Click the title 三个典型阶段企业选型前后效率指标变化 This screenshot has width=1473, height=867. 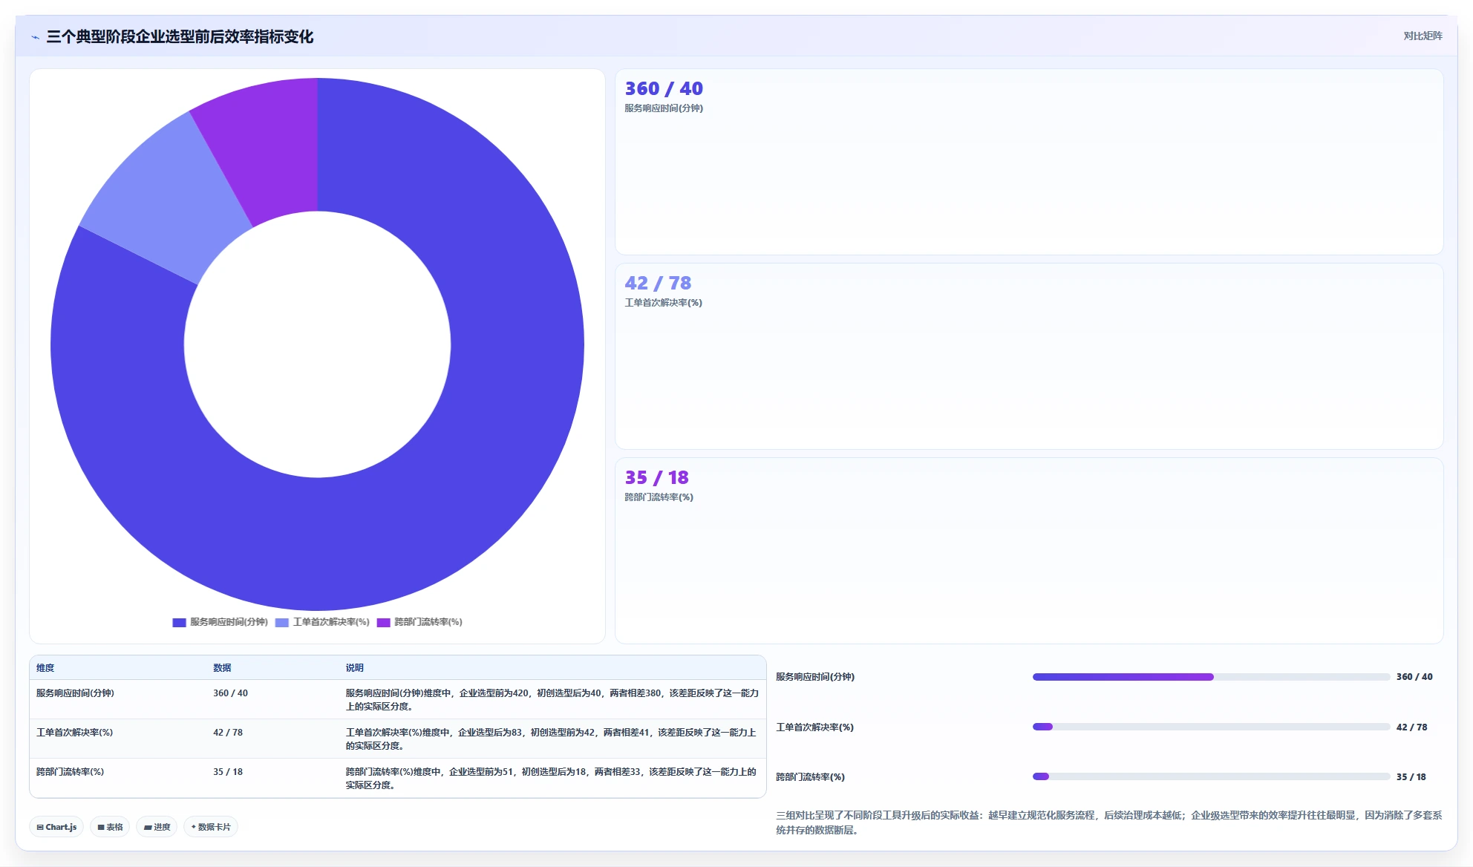click(180, 37)
